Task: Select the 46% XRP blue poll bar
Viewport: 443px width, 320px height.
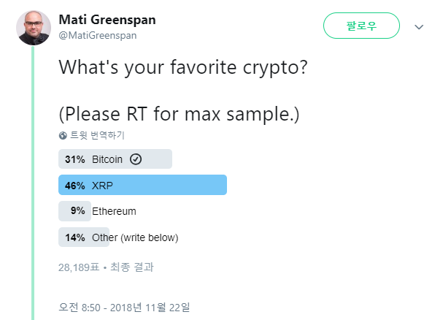Action: click(142, 185)
